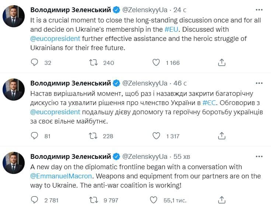The image size is (271, 209).
Task: Reply to the English EU membership tweet
Action: [x=34, y=62]
